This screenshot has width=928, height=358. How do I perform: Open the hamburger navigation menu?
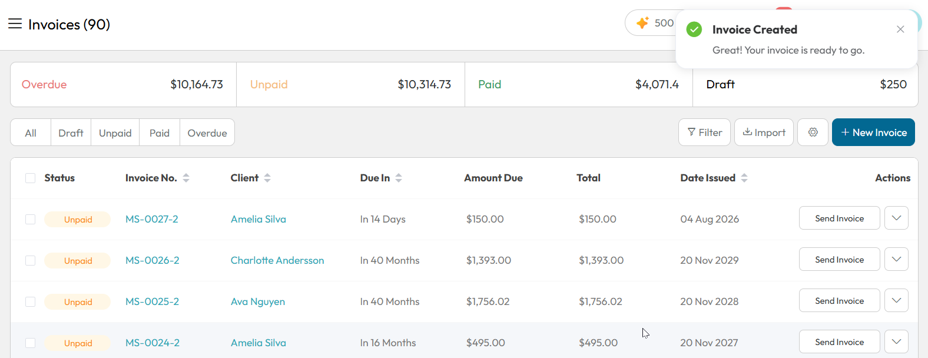15,24
